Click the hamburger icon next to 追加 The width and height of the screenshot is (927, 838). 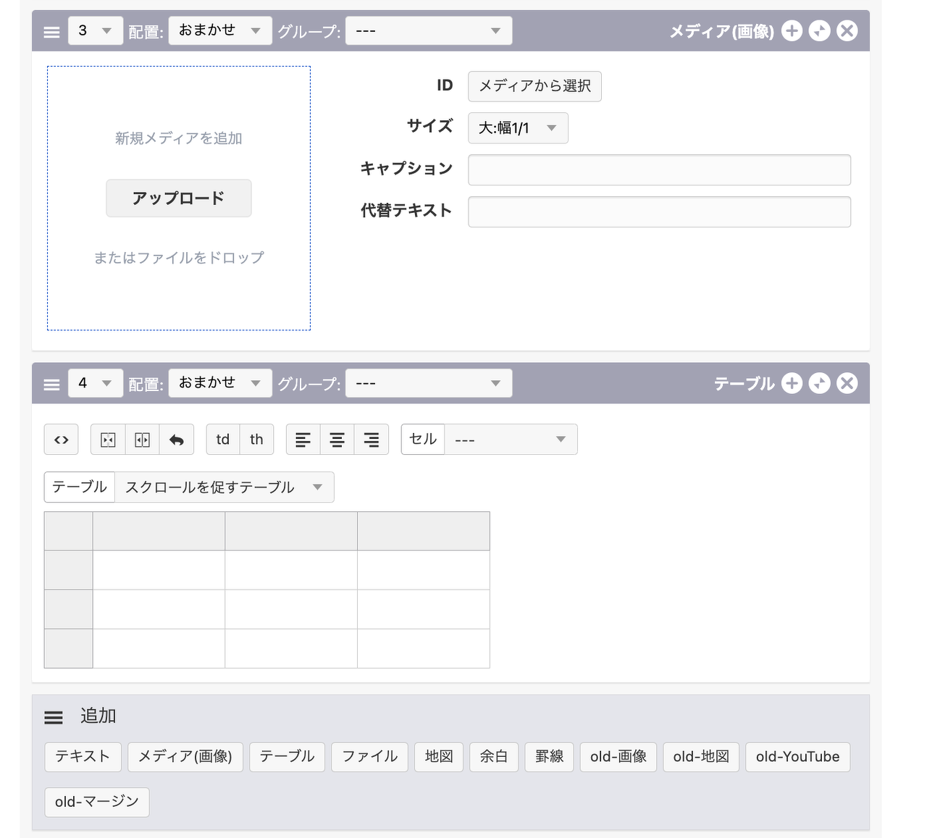pos(54,717)
